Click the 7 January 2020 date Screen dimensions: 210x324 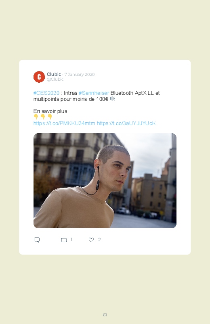pos(80,74)
